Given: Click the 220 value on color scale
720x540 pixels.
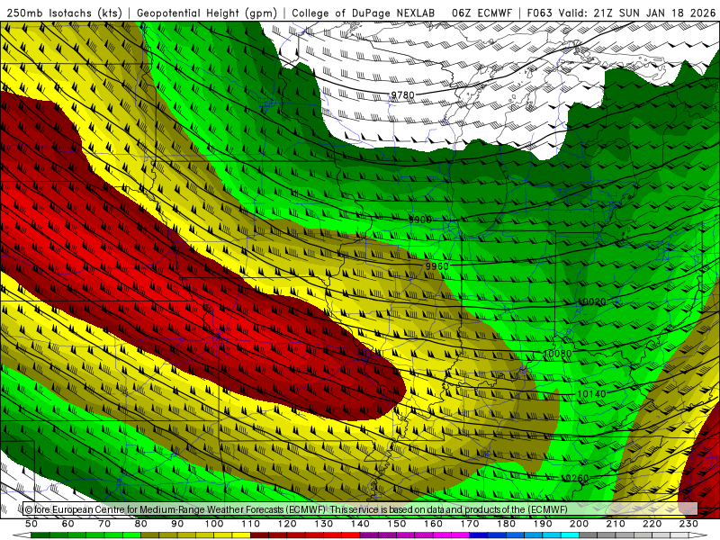Looking at the screenshot, I should pos(652,524).
